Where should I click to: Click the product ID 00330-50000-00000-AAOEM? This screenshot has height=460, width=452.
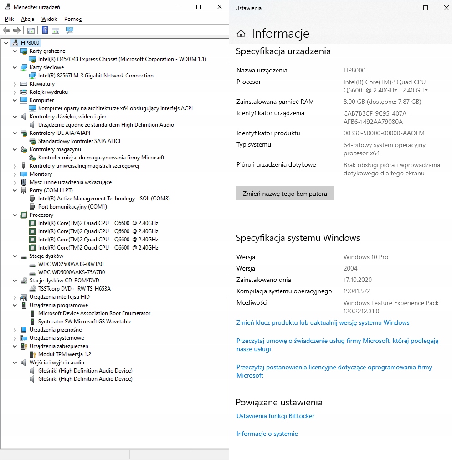384,133
